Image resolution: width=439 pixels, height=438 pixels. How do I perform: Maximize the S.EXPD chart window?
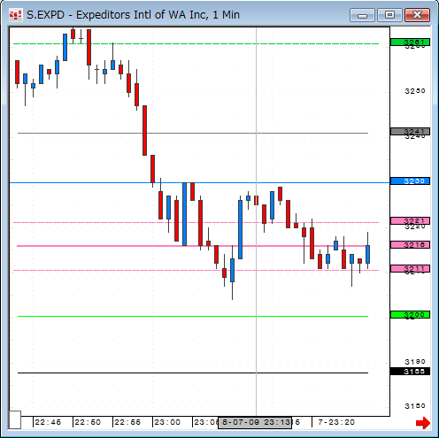389,15
